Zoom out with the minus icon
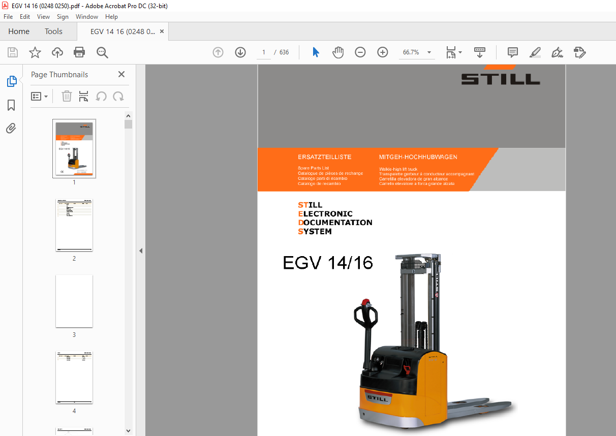The height and width of the screenshot is (436, 616). tap(360, 52)
